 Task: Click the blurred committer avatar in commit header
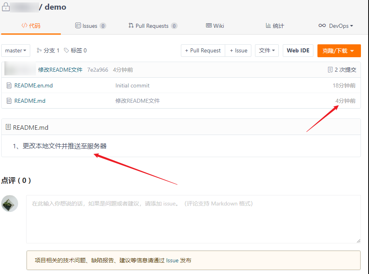(20, 68)
